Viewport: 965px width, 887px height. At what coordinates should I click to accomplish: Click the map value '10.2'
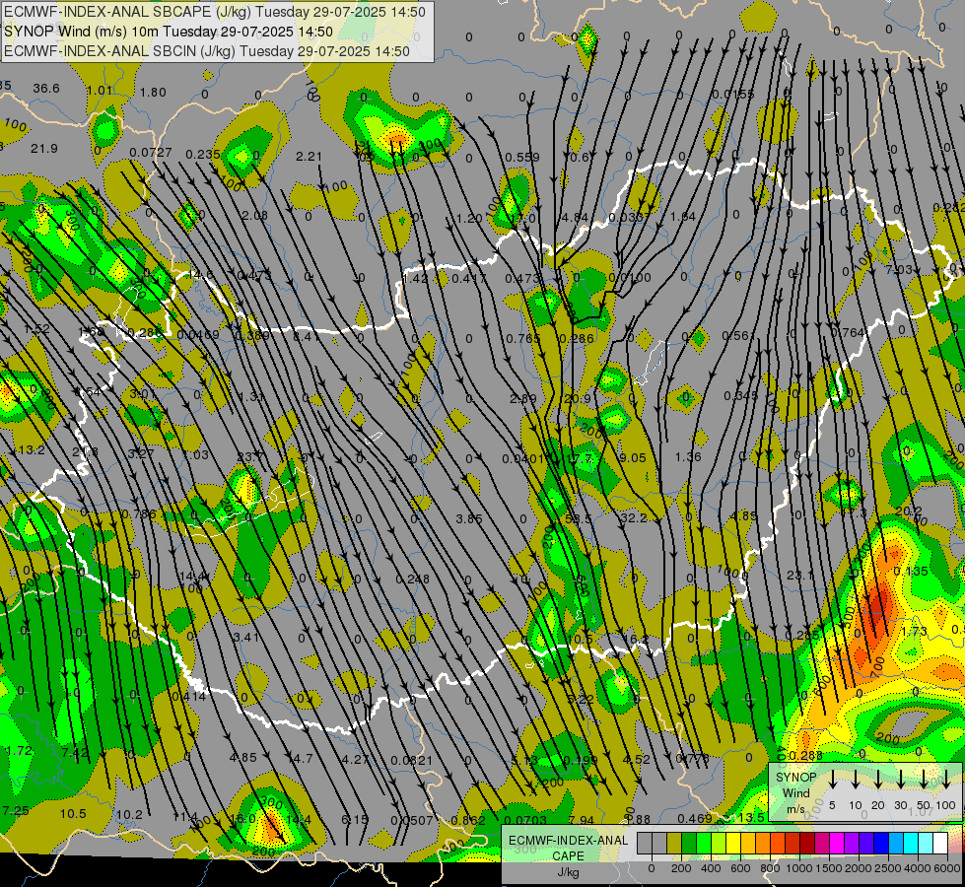click(x=129, y=815)
